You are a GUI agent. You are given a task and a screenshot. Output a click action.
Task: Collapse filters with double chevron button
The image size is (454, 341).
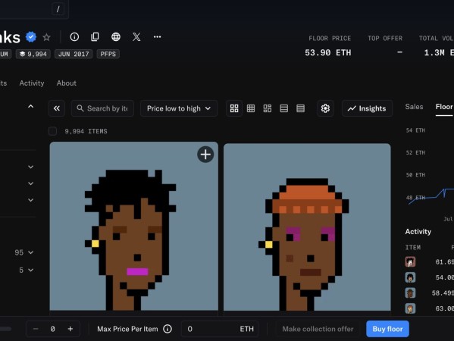pyautogui.click(x=57, y=108)
